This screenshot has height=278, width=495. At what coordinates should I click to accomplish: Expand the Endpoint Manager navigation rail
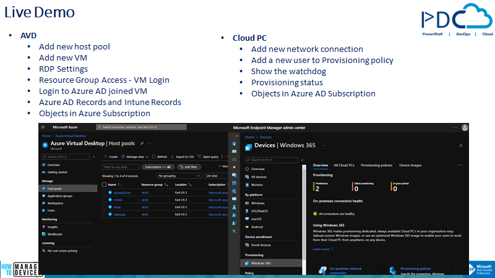coord(236,136)
